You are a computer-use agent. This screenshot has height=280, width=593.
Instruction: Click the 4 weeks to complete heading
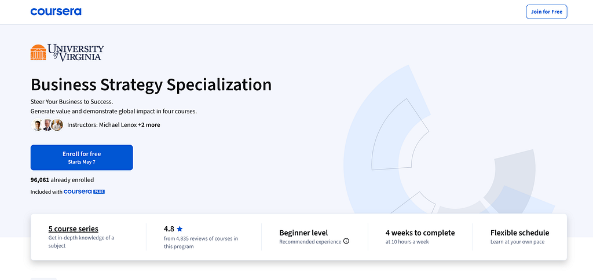420,233
